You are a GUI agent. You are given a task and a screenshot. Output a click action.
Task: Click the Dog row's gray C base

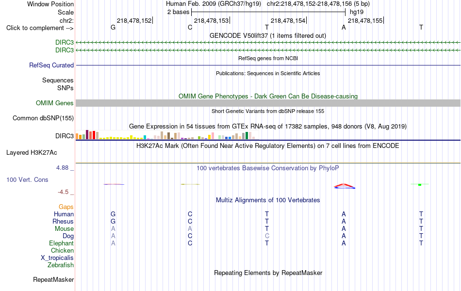pos(267,236)
